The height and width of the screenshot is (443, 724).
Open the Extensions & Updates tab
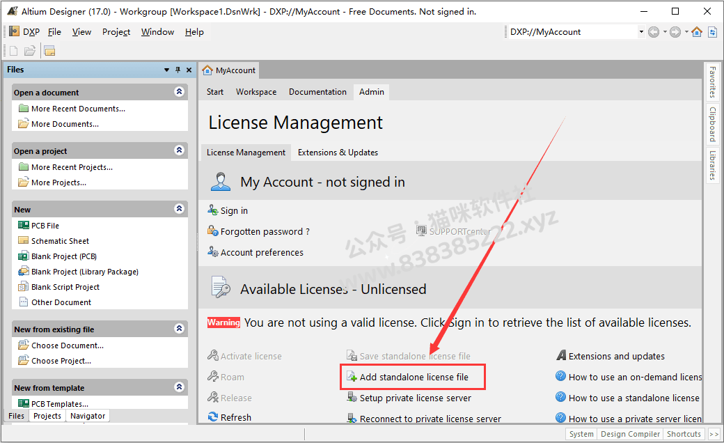(x=338, y=153)
